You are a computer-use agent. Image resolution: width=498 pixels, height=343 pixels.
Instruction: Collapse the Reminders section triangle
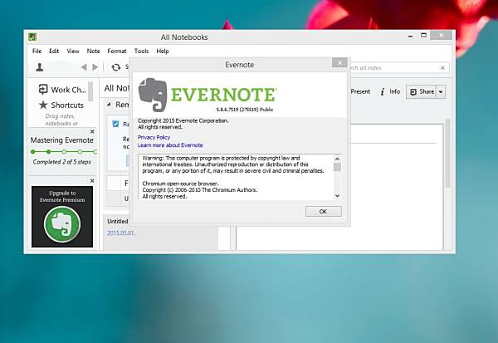click(x=109, y=105)
